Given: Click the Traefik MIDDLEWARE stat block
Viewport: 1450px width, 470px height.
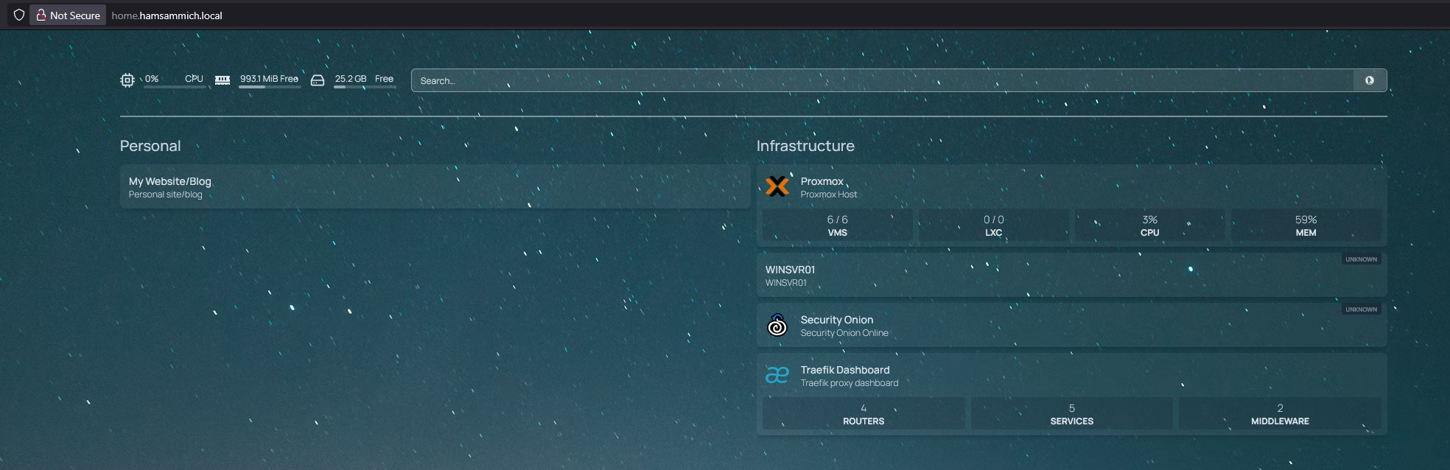Looking at the screenshot, I should pos(1279,414).
